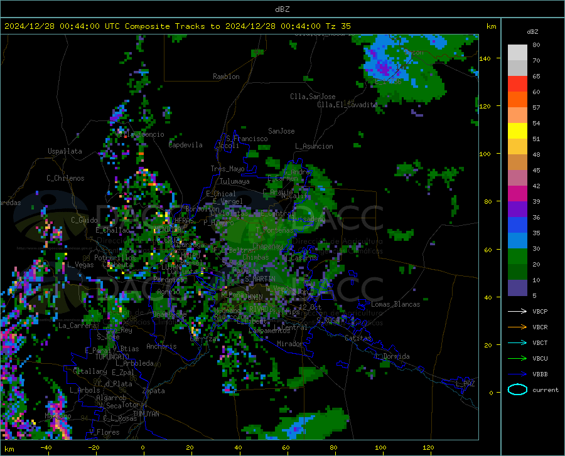Viewport: 565px width, 456px height.
Task: Click the cyan 'current' ellipse symbol
Action: pyautogui.click(x=517, y=390)
